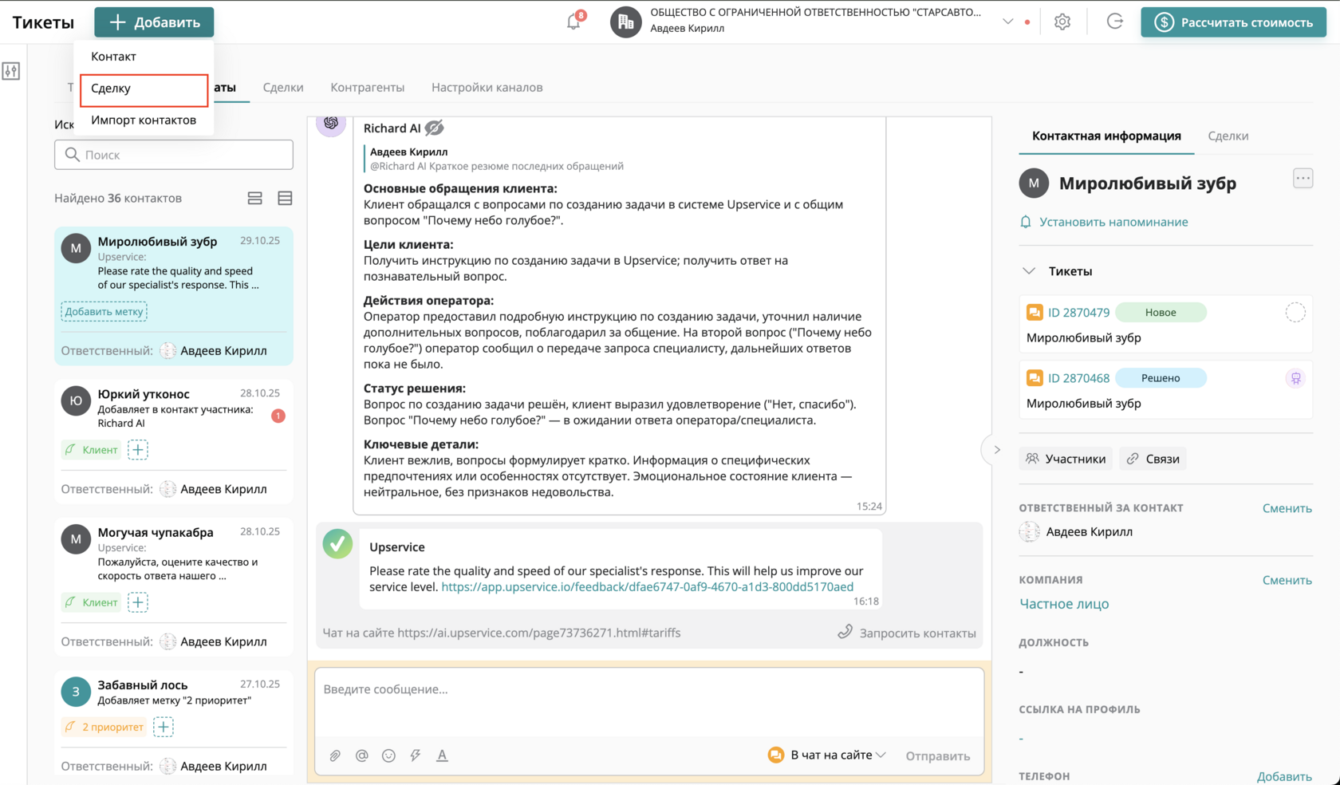Viewport: 1340px width, 785px height.
Task: Open the Частное лицо company link
Action: (1064, 604)
